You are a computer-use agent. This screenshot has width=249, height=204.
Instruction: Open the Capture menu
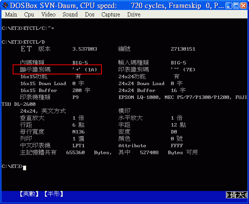[111, 15]
